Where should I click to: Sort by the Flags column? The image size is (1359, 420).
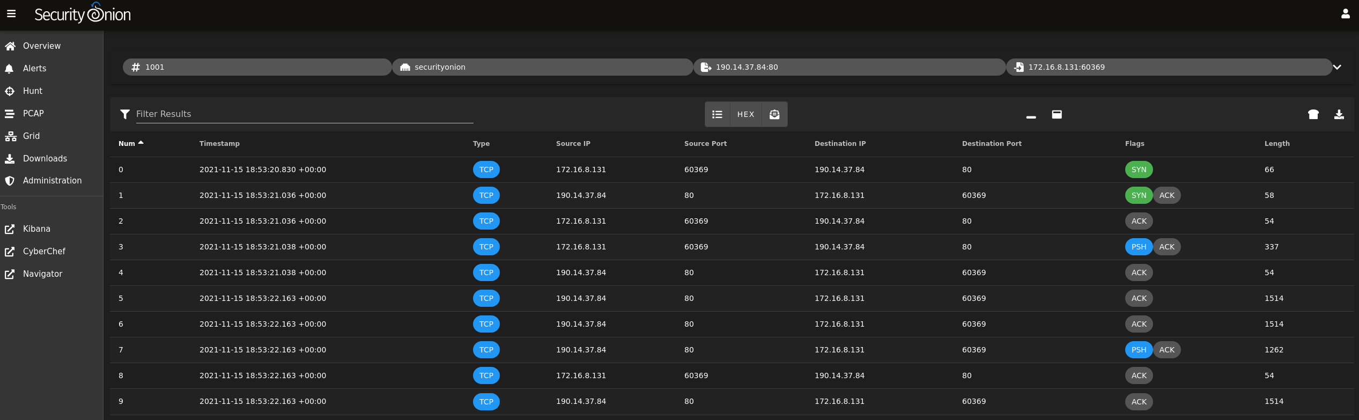pyautogui.click(x=1134, y=144)
